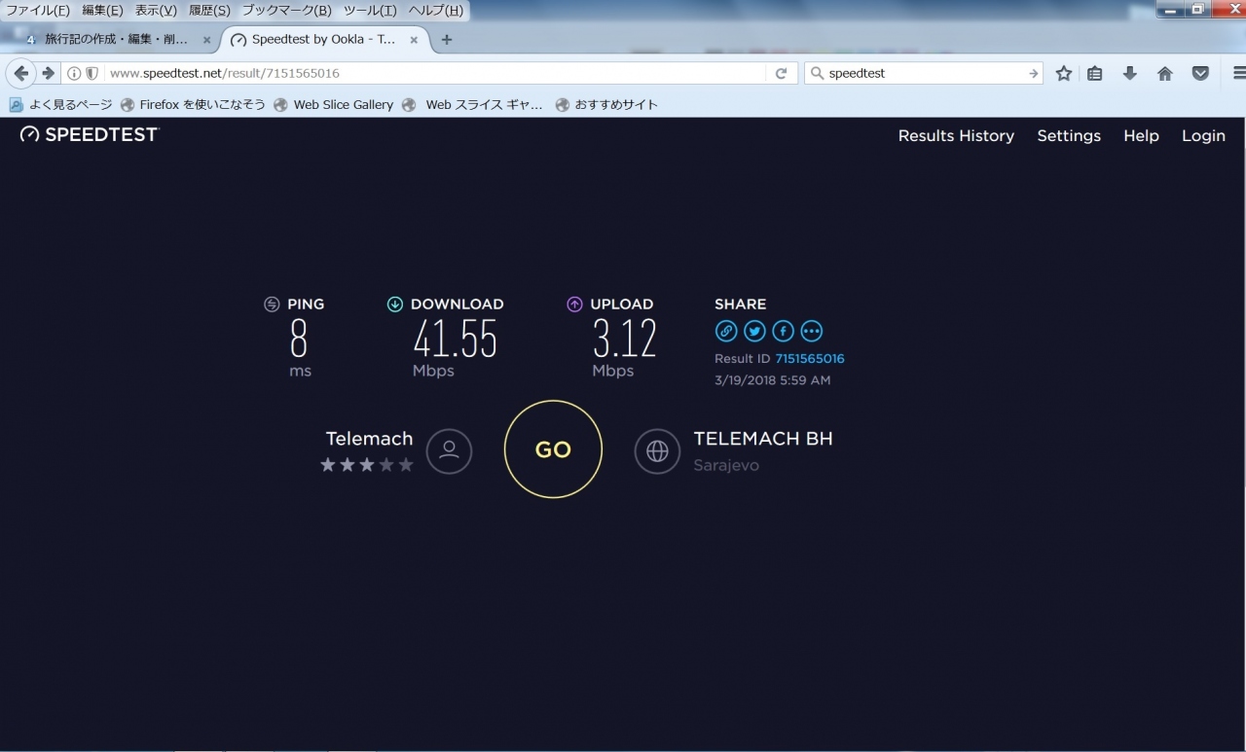Screen dimensions: 1246x752
Task: Click the Result ID 7151565016 link
Action: [809, 359]
